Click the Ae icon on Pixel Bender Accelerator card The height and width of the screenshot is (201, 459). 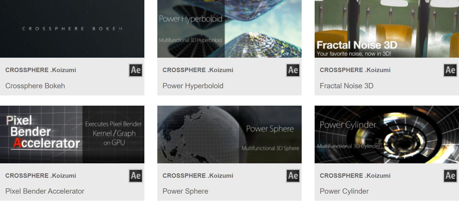(136, 176)
